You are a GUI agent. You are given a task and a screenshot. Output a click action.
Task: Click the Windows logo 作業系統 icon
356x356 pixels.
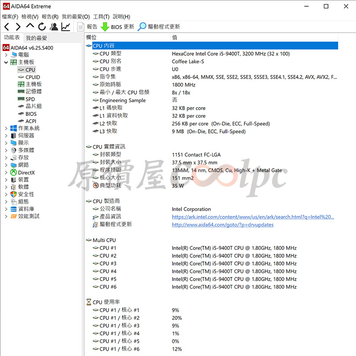coord(14,128)
